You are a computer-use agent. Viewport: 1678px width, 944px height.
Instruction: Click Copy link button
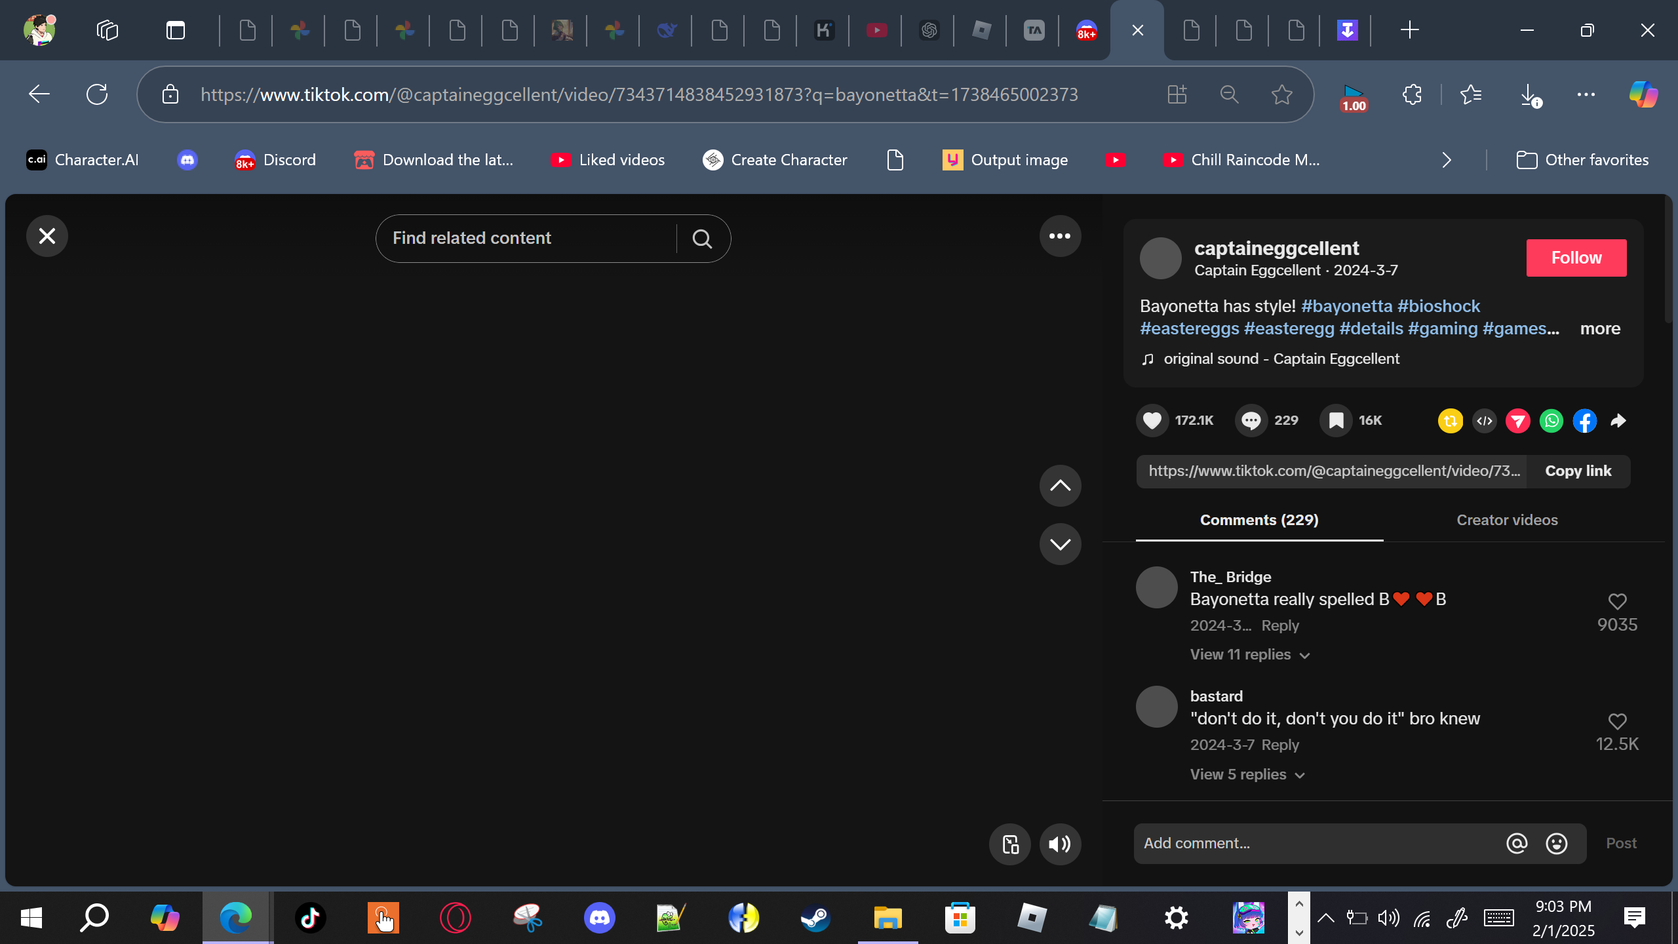pyautogui.click(x=1578, y=471)
